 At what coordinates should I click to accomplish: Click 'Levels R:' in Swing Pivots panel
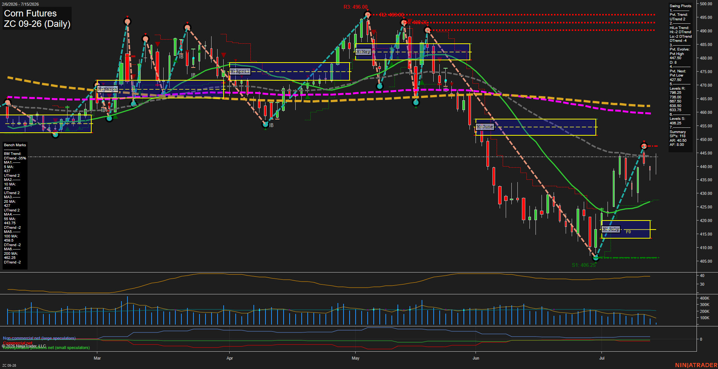tap(678, 89)
